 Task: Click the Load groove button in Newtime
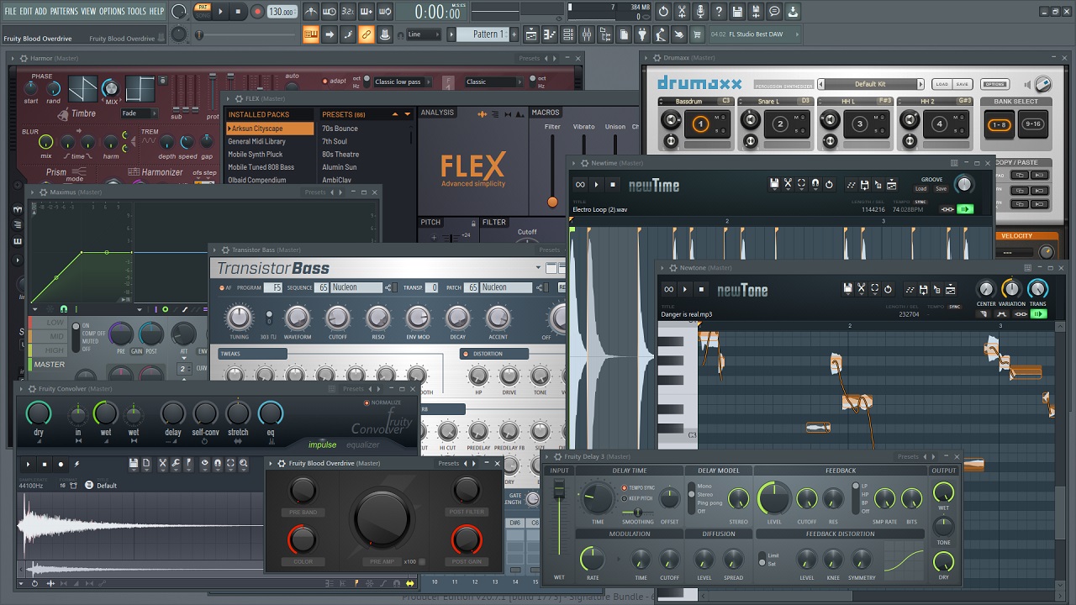[921, 189]
